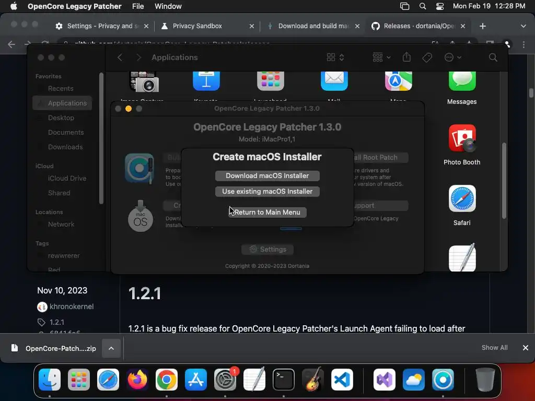Open Finder group-by dropdown
535x401 pixels.
coord(381,57)
